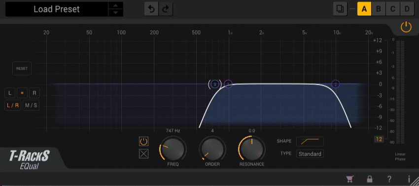Click the T-RackS EQual logo

(x=30, y=159)
